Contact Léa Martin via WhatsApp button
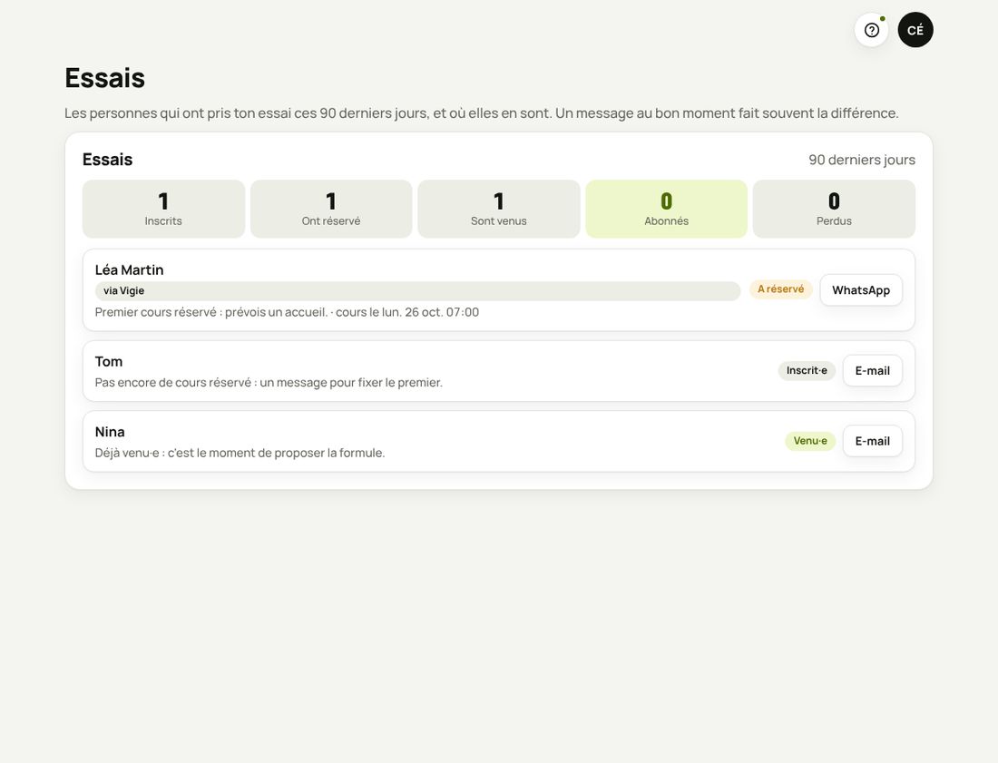Image resolution: width=998 pixels, height=763 pixels. pyautogui.click(x=860, y=290)
